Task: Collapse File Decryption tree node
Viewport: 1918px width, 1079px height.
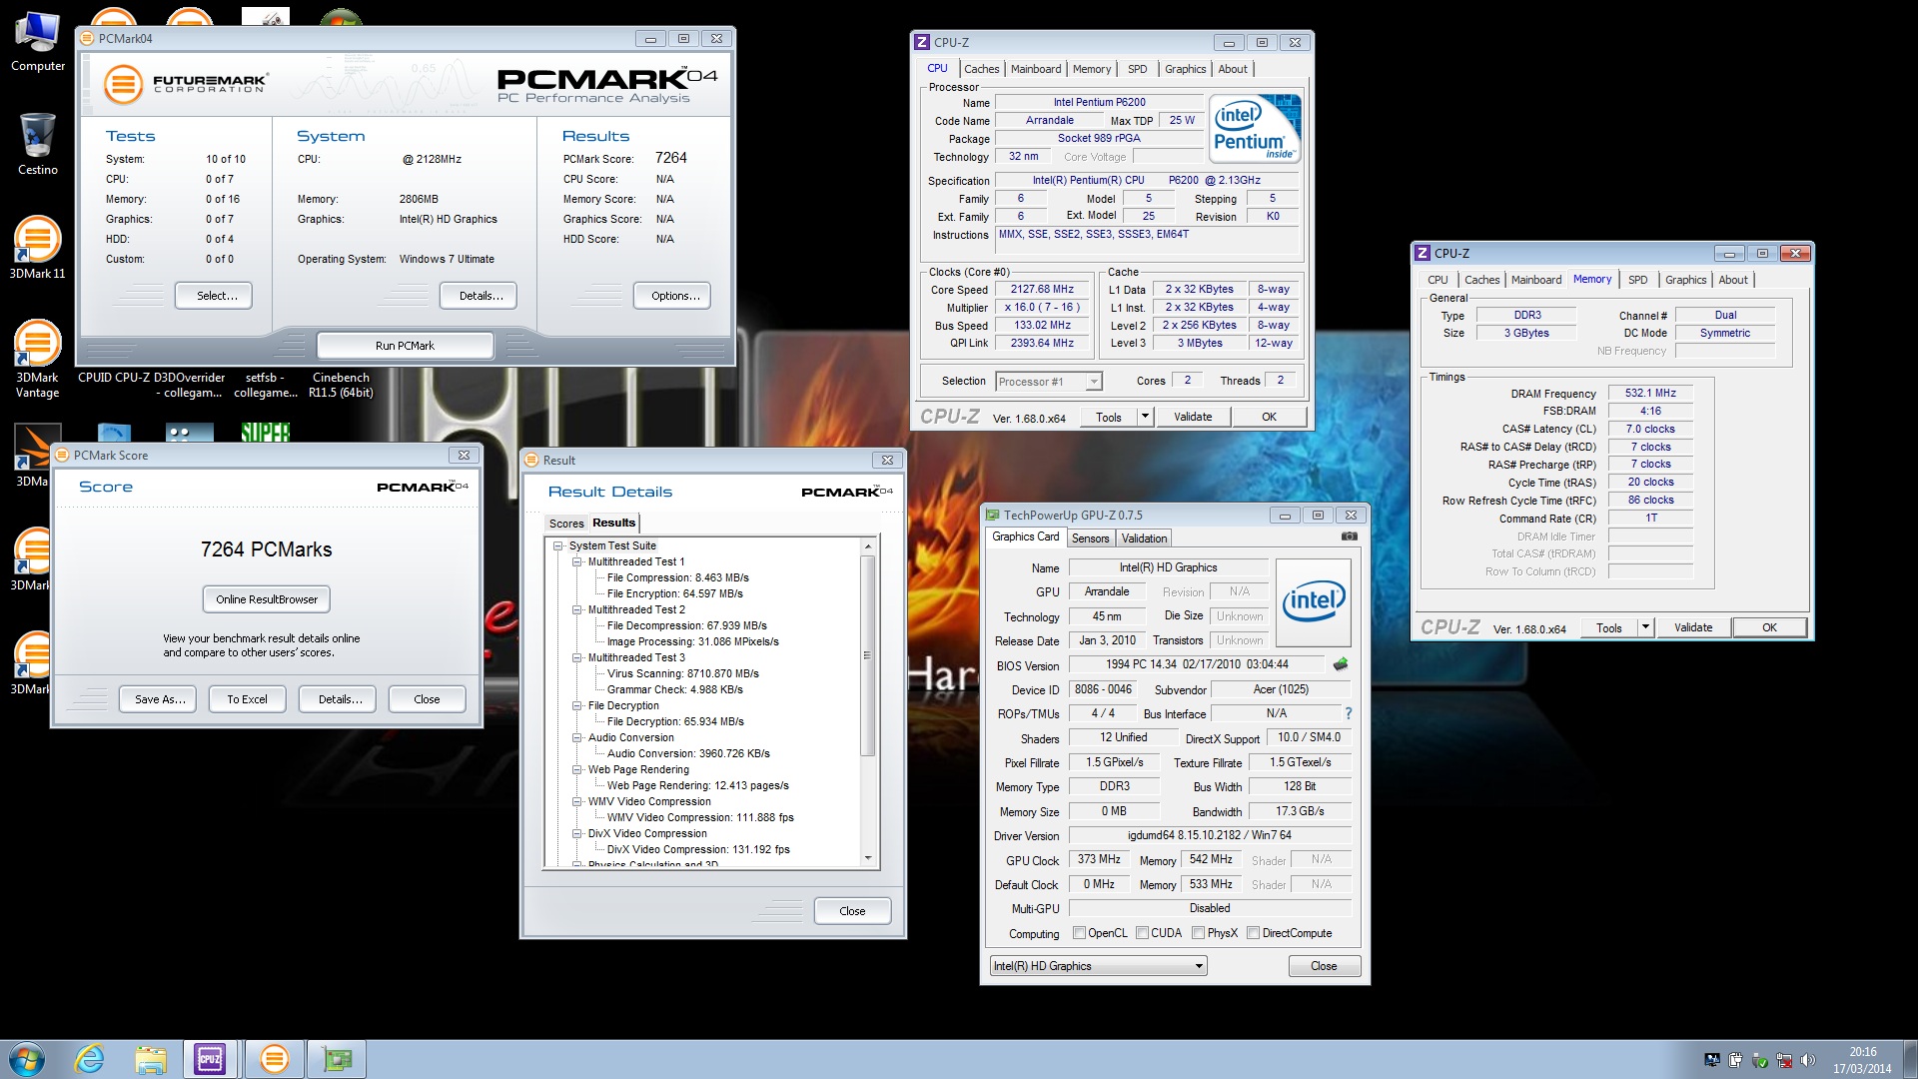Action: (x=576, y=705)
